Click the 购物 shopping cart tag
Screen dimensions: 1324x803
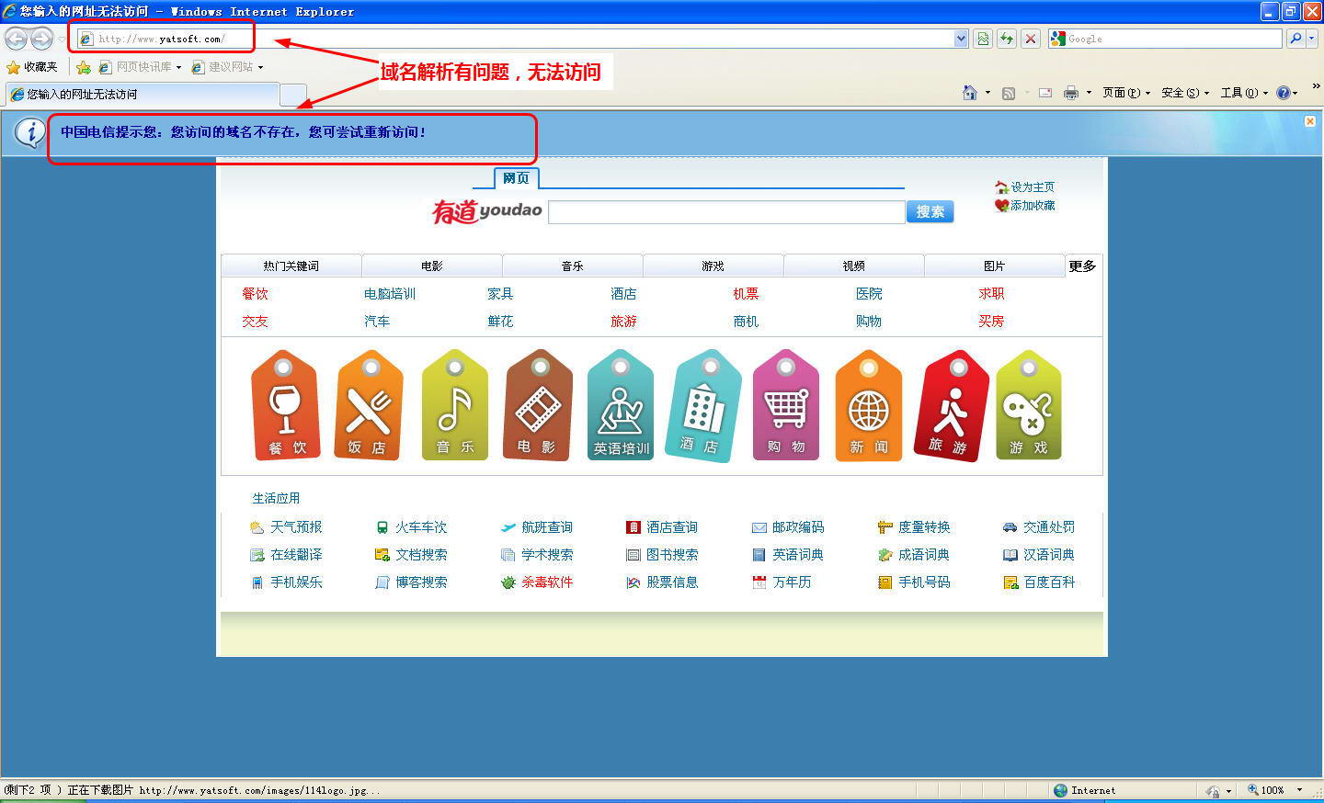tap(785, 405)
